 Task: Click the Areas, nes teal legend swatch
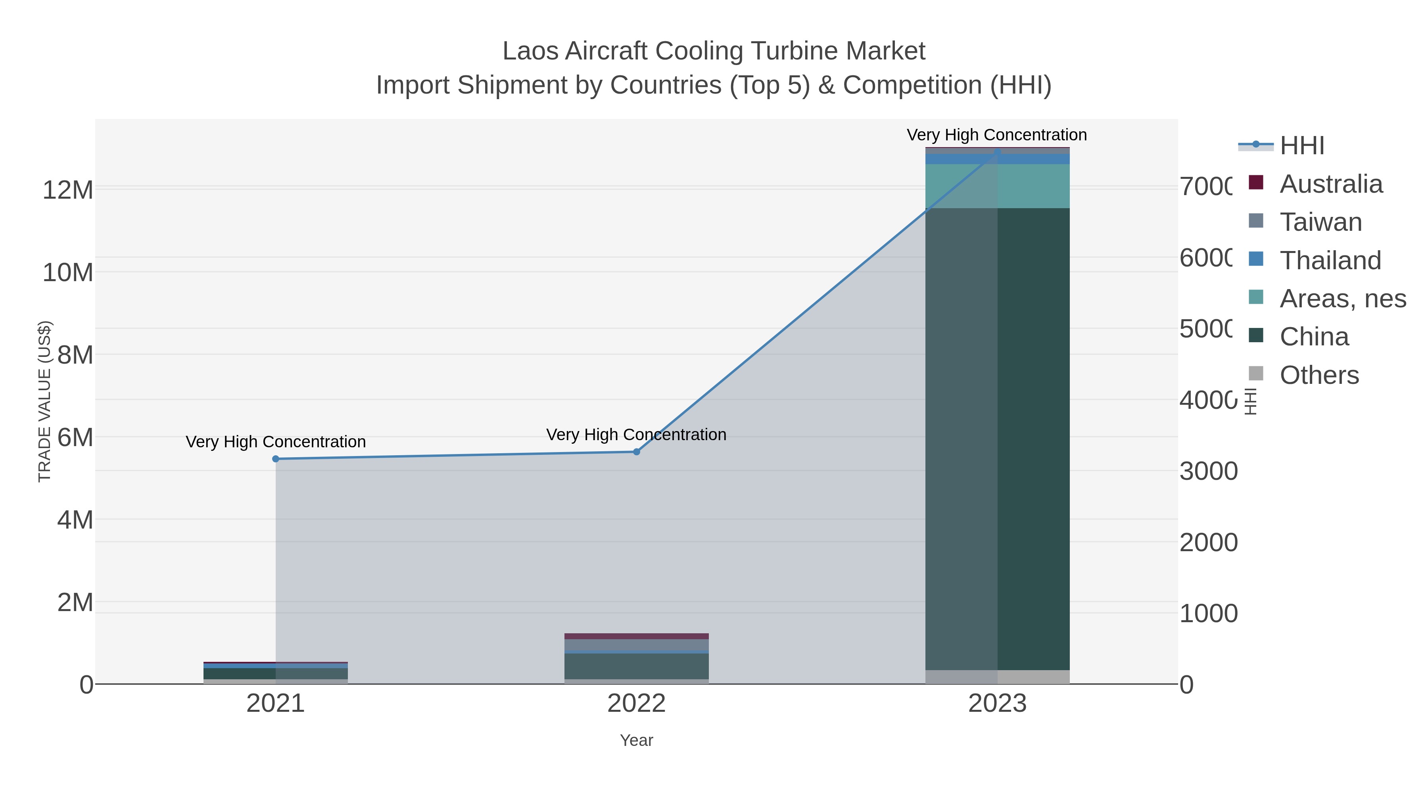point(1255,297)
